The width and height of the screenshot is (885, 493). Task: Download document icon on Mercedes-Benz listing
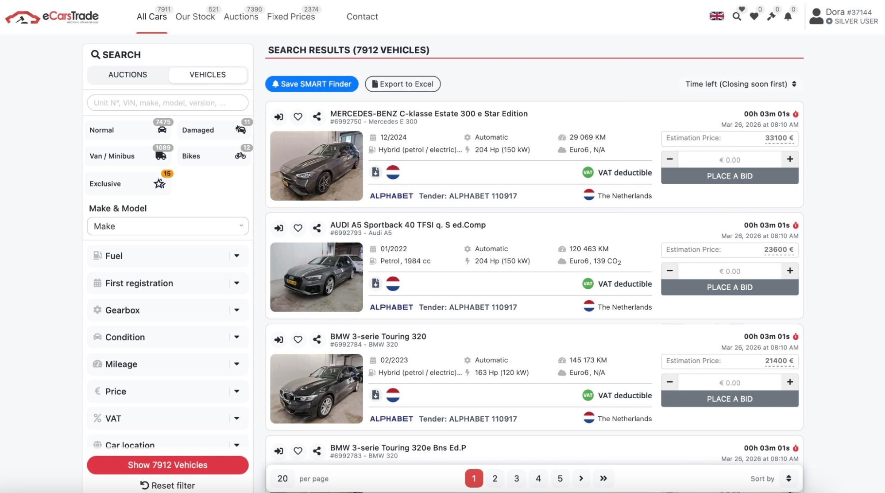coord(375,172)
